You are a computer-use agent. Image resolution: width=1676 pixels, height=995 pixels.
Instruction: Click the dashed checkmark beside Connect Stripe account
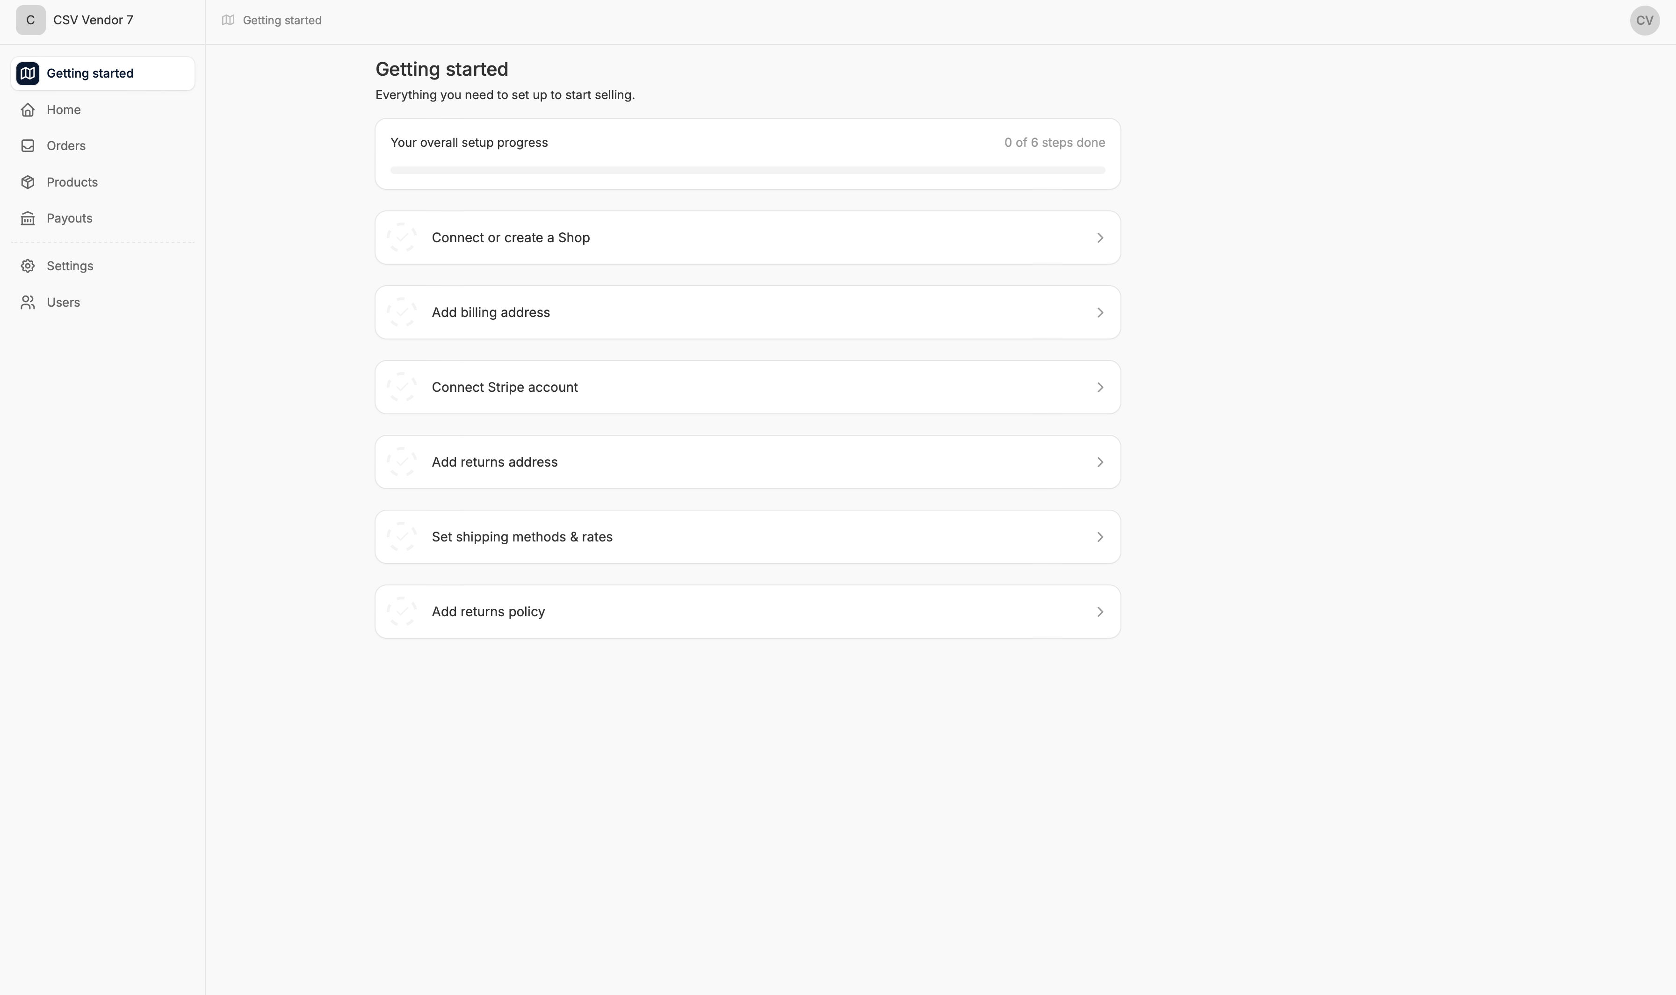pyautogui.click(x=402, y=387)
